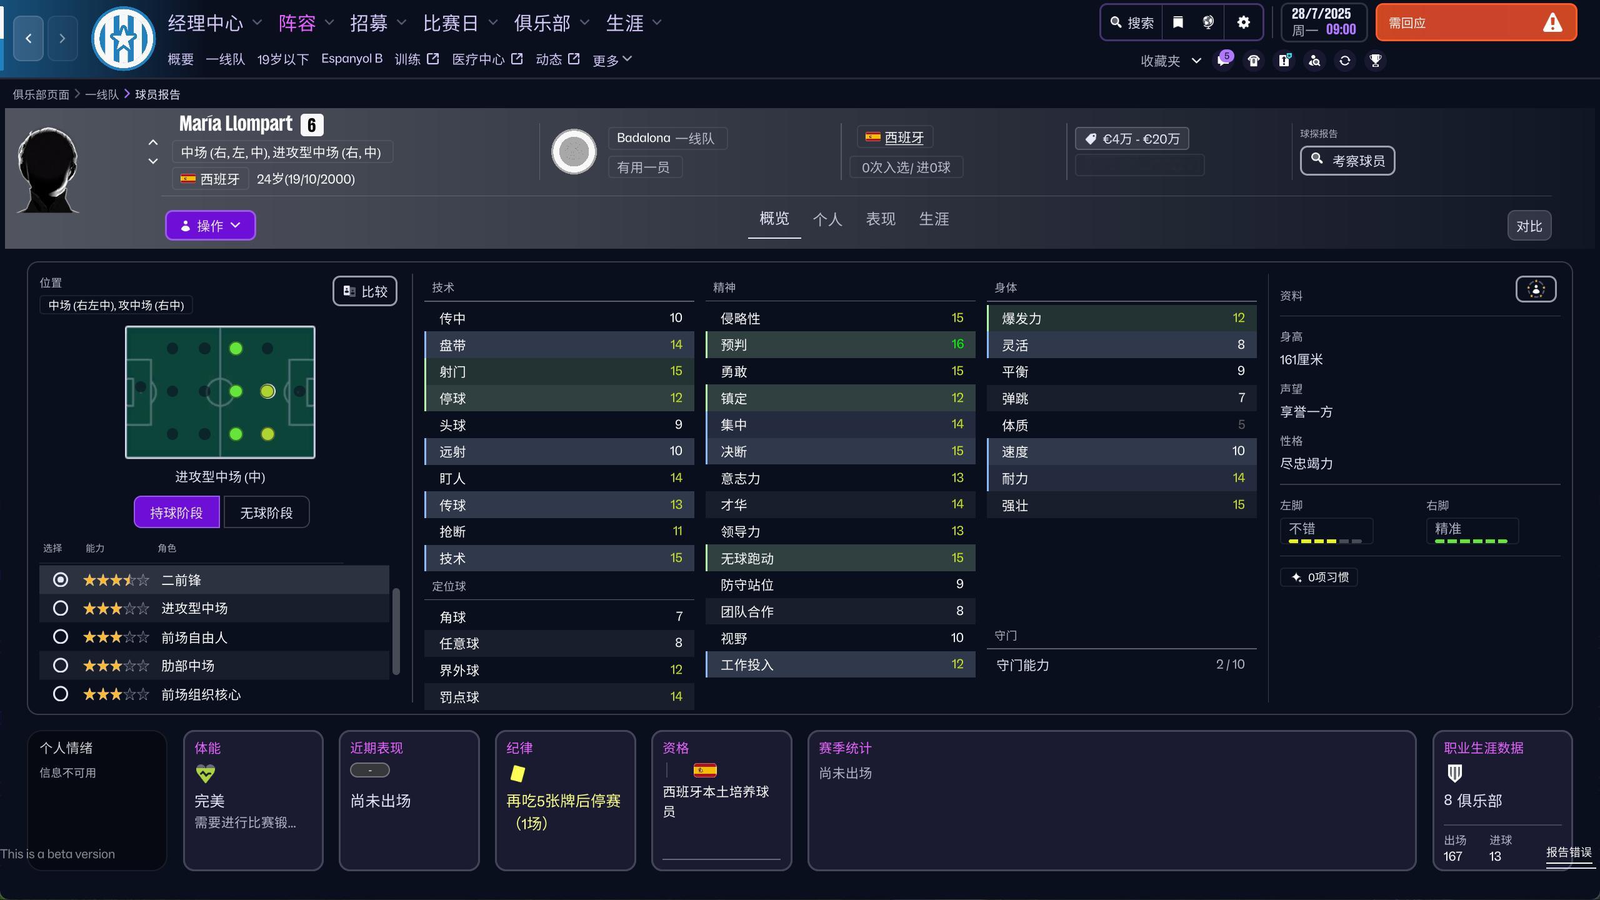1600x900 pixels.
Task: Switch to 无球阶段 phase toggle
Action: coord(266,512)
